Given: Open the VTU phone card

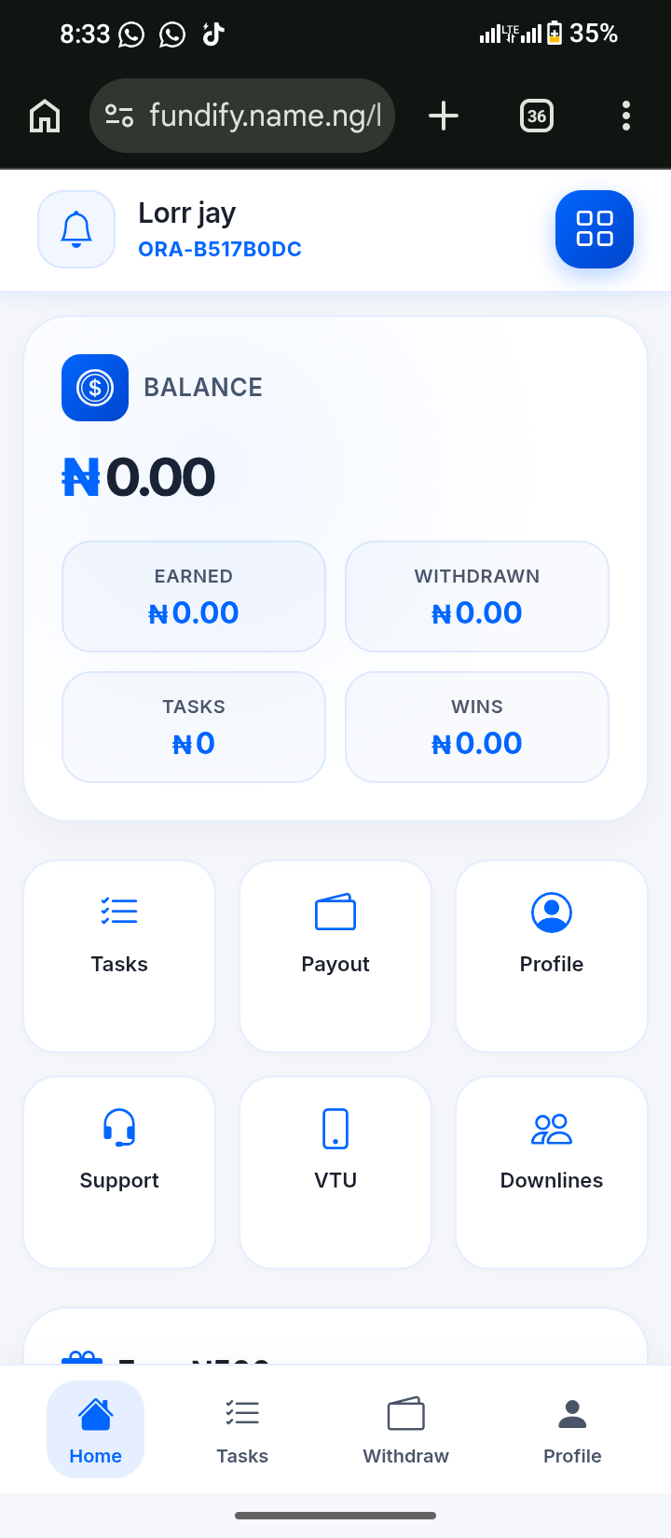Looking at the screenshot, I should [x=335, y=1172].
